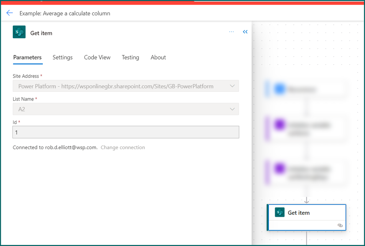Click the 'Get item' panel heading text
Screen dimensions: 365x246
coord(41,33)
